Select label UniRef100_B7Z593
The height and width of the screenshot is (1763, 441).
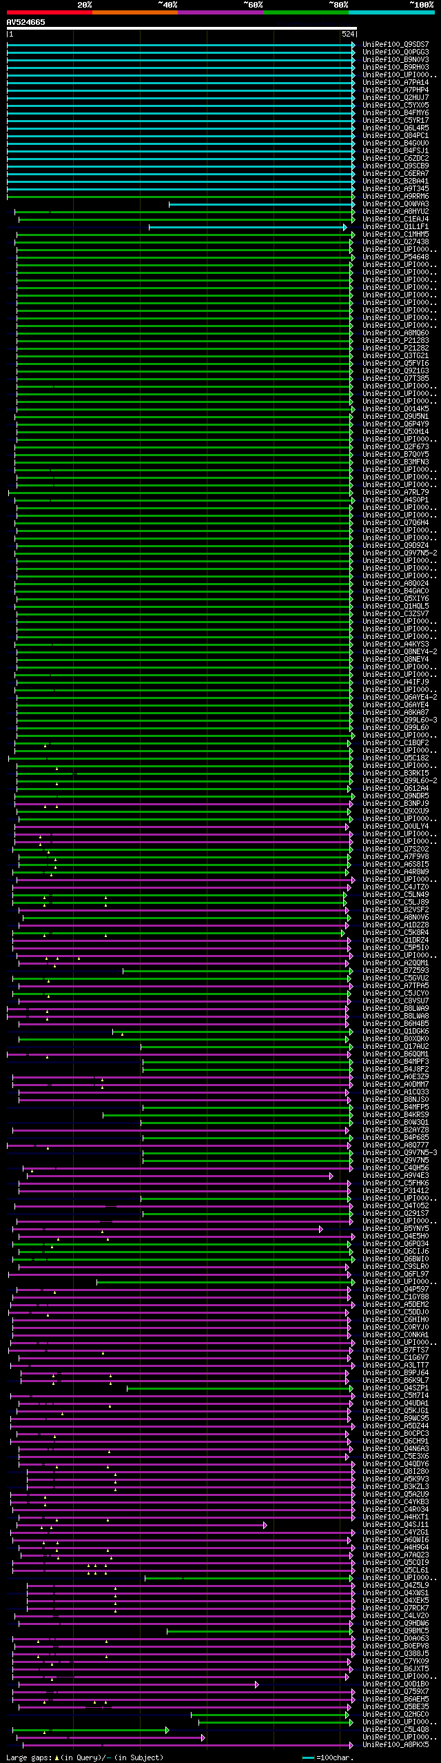pyautogui.click(x=396, y=971)
